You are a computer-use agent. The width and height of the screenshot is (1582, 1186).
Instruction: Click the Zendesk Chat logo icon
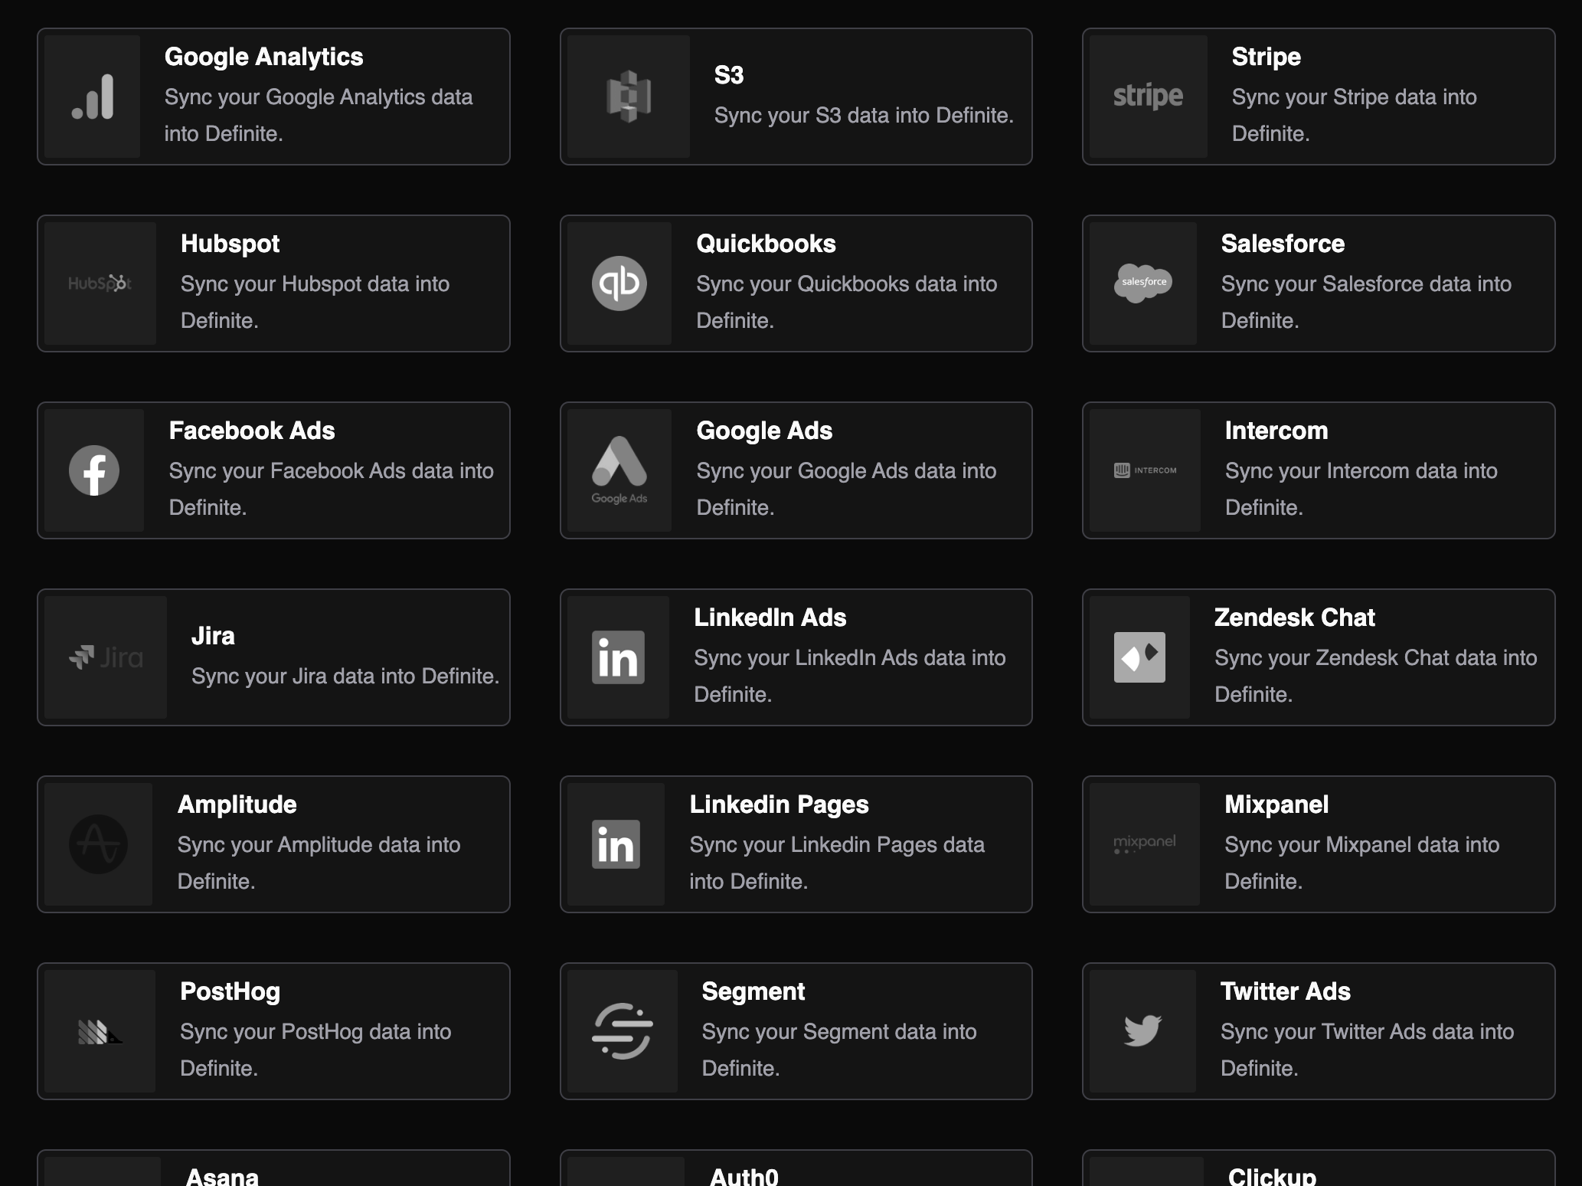coord(1139,657)
